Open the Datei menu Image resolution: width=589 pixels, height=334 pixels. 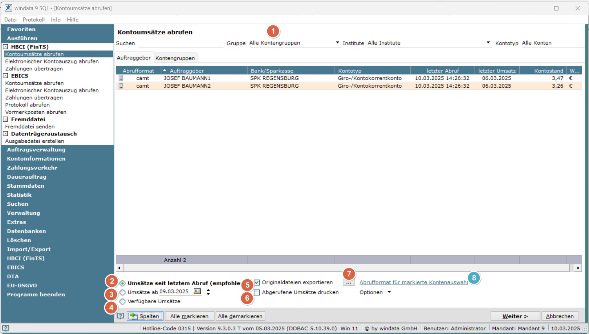pos(11,20)
